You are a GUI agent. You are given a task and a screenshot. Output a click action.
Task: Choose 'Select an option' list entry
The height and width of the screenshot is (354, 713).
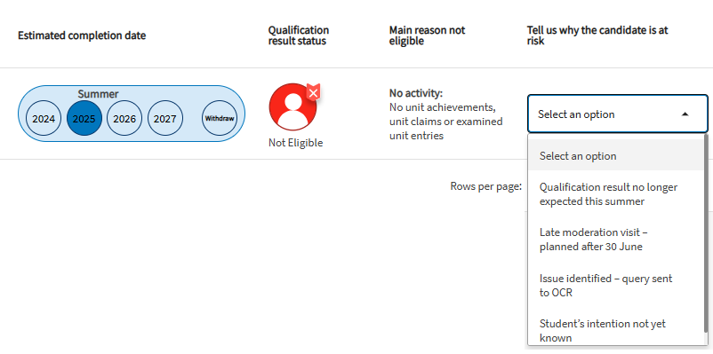[x=616, y=156]
